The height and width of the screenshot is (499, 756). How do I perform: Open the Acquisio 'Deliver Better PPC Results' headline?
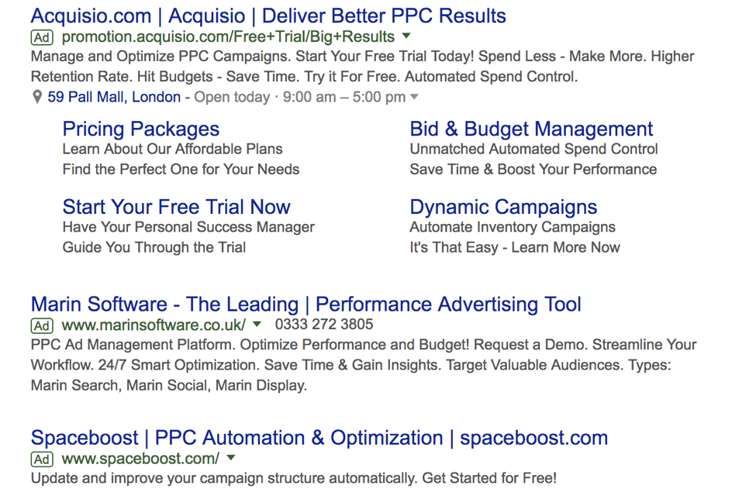(x=268, y=15)
